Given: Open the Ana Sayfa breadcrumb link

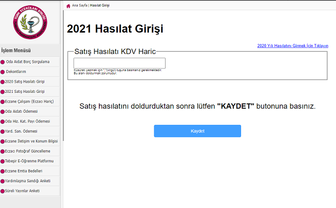Looking at the screenshot, I should click(79, 5).
